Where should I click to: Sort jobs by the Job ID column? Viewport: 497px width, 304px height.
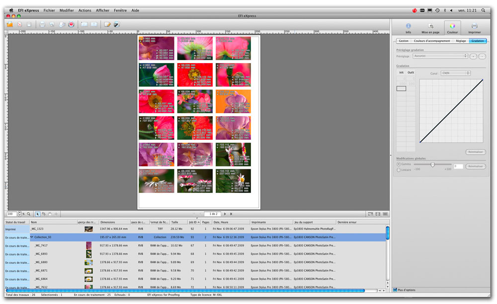(x=194, y=223)
